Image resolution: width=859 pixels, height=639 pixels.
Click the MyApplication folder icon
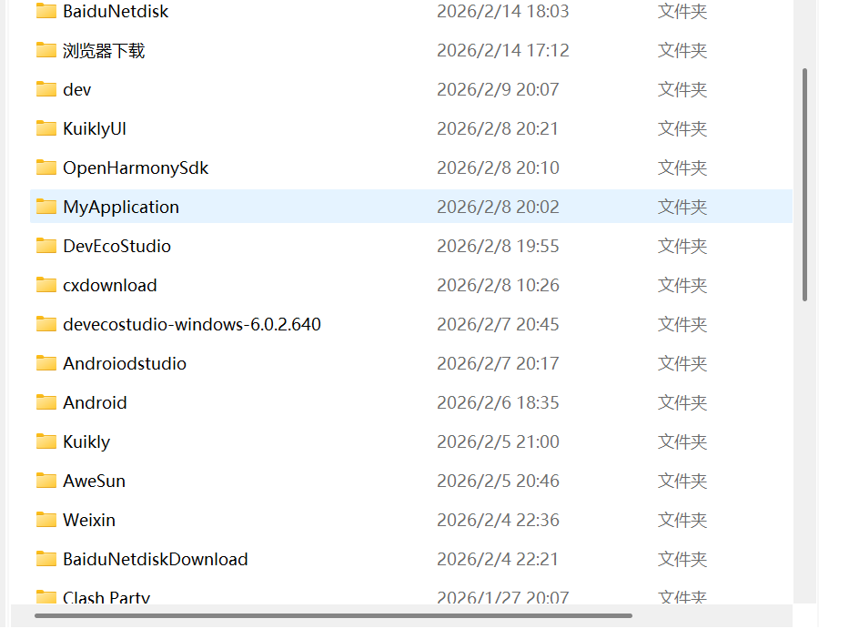[46, 207]
